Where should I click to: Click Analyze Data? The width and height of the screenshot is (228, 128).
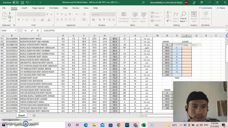click(194, 17)
